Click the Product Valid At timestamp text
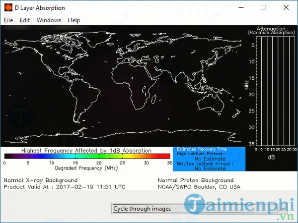 pyautogui.click(x=65, y=187)
